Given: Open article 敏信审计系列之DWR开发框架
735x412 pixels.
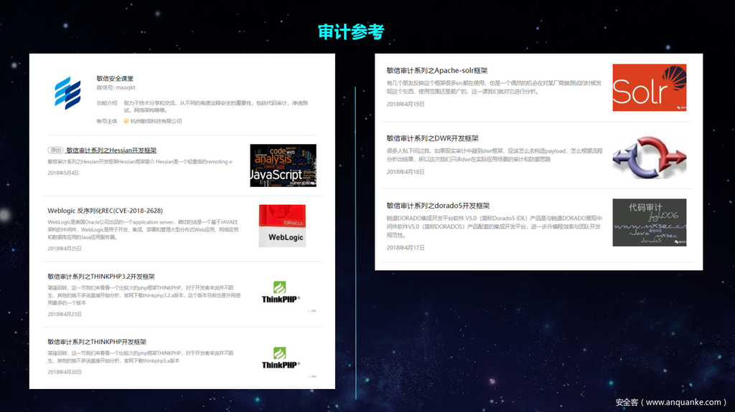Looking at the screenshot, I should tap(432, 138).
